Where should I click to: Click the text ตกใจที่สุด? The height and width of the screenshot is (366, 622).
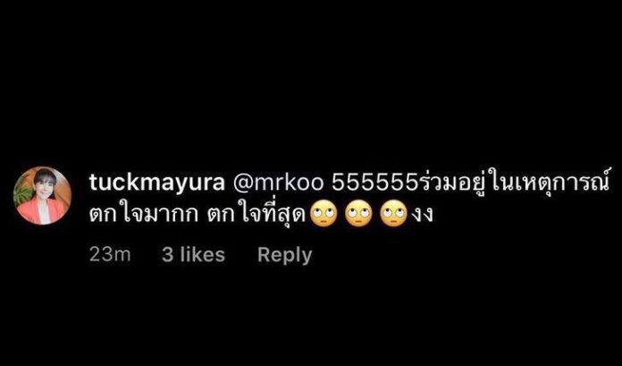[x=258, y=215]
